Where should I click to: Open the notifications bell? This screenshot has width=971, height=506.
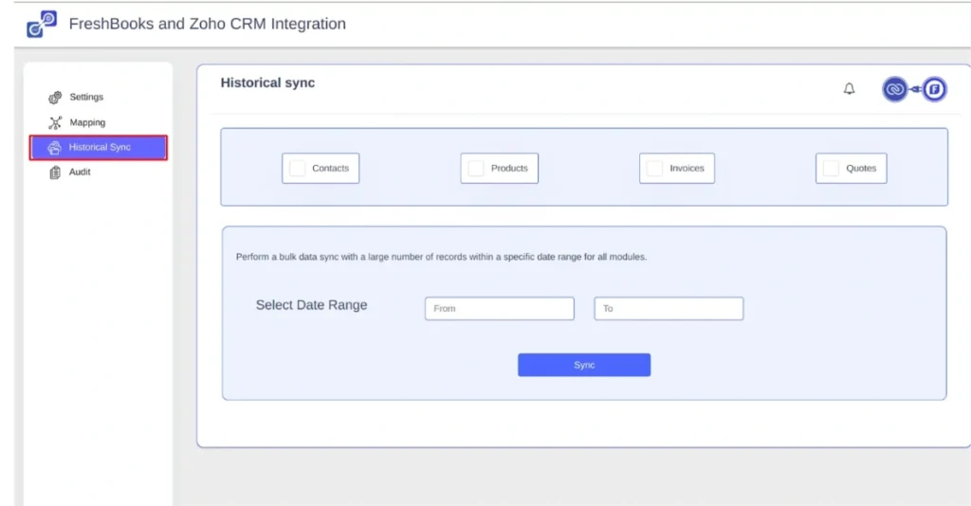849,89
